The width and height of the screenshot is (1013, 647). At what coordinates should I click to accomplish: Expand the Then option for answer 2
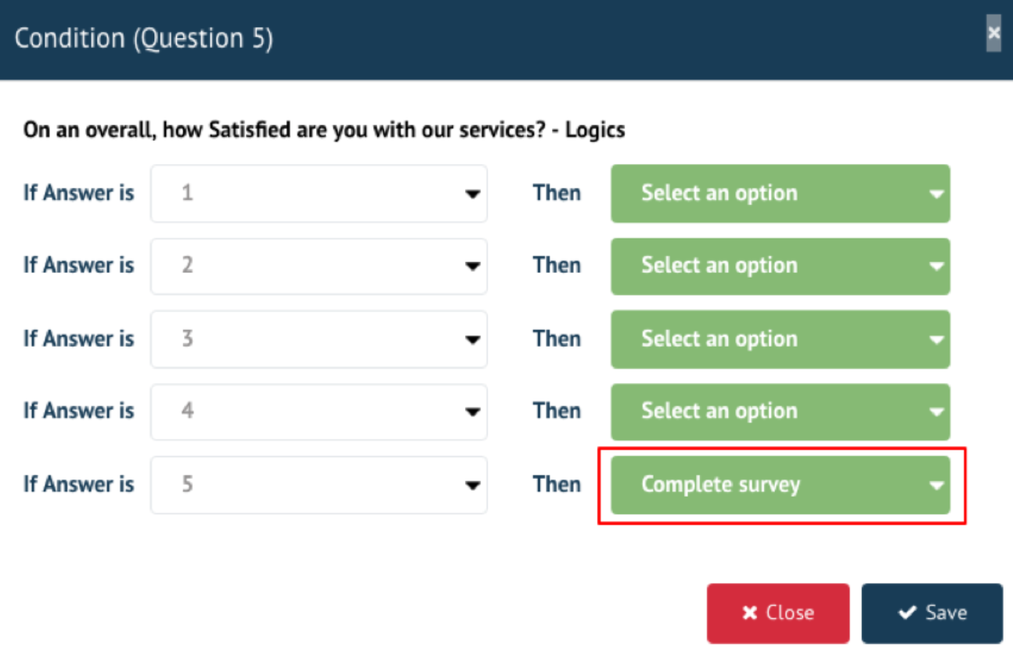click(780, 266)
